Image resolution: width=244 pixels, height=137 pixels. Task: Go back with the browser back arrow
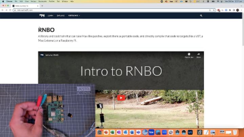(2, 10)
